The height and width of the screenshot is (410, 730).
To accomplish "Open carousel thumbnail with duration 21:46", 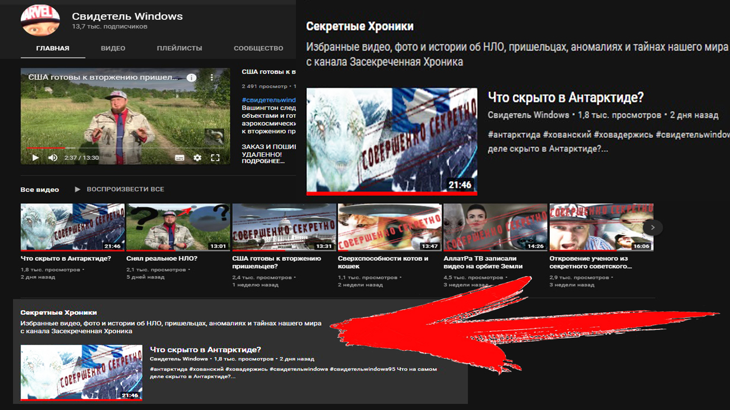I will click(72, 227).
